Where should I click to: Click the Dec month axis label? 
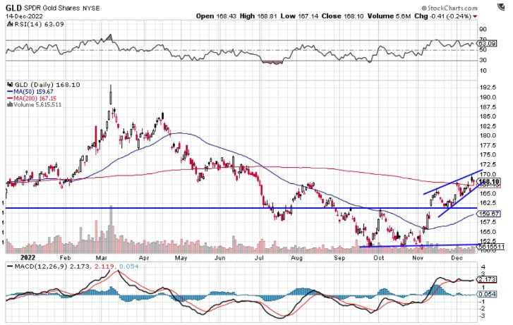(x=457, y=257)
